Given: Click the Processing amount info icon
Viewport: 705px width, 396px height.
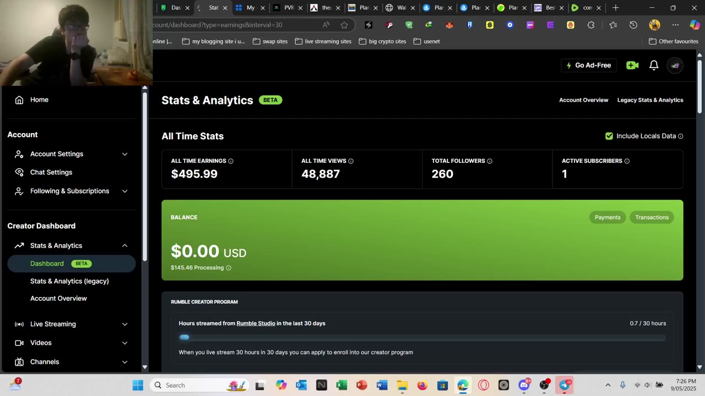Looking at the screenshot, I should pyautogui.click(x=229, y=268).
